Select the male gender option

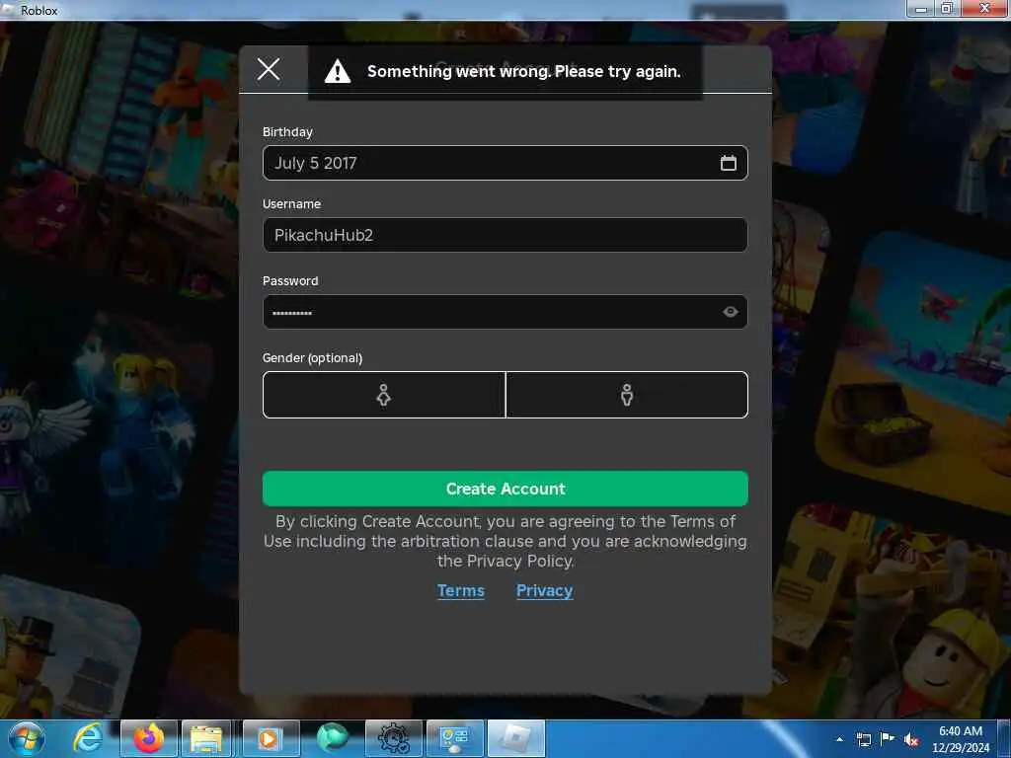(x=627, y=395)
